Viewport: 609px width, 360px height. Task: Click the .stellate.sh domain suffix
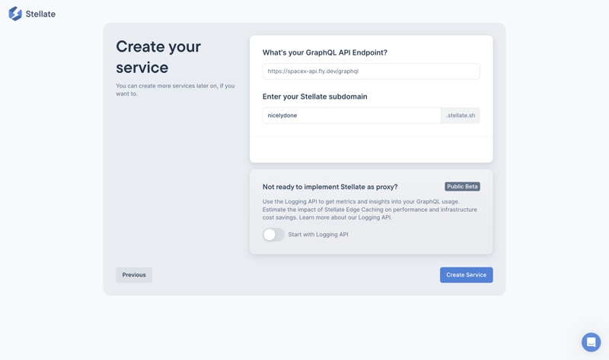[x=461, y=115]
